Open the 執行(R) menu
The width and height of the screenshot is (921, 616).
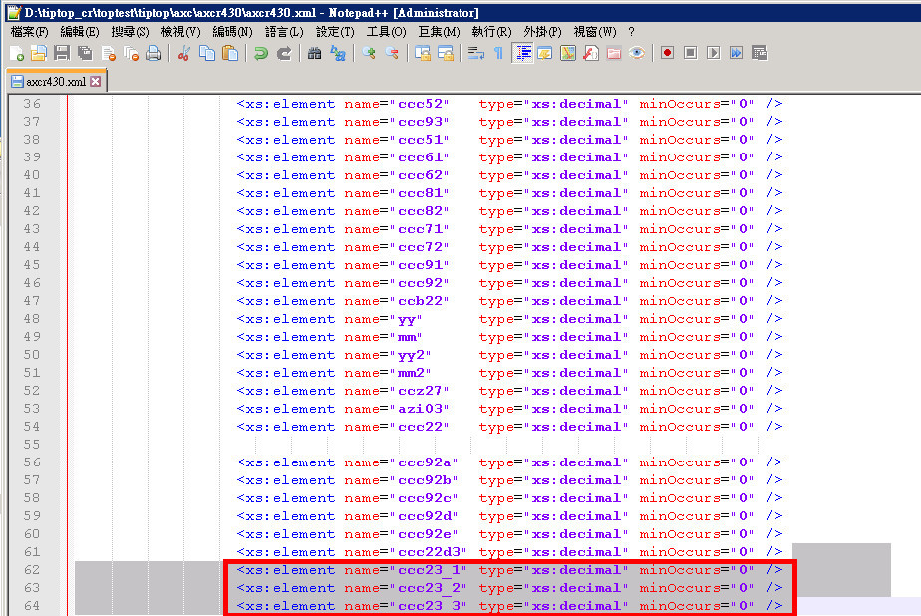coord(491,32)
